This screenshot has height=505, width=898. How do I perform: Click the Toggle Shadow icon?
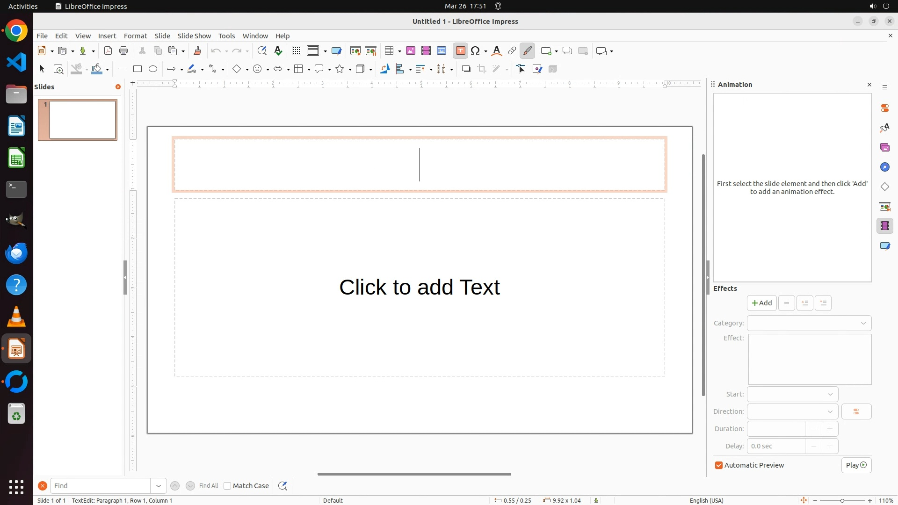tap(466, 69)
